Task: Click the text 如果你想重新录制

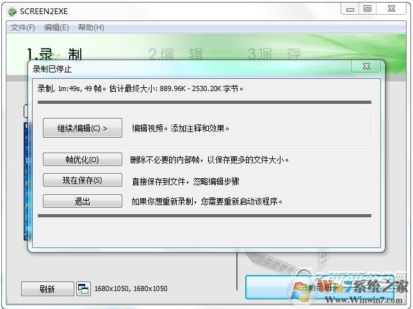Action: coord(162,201)
